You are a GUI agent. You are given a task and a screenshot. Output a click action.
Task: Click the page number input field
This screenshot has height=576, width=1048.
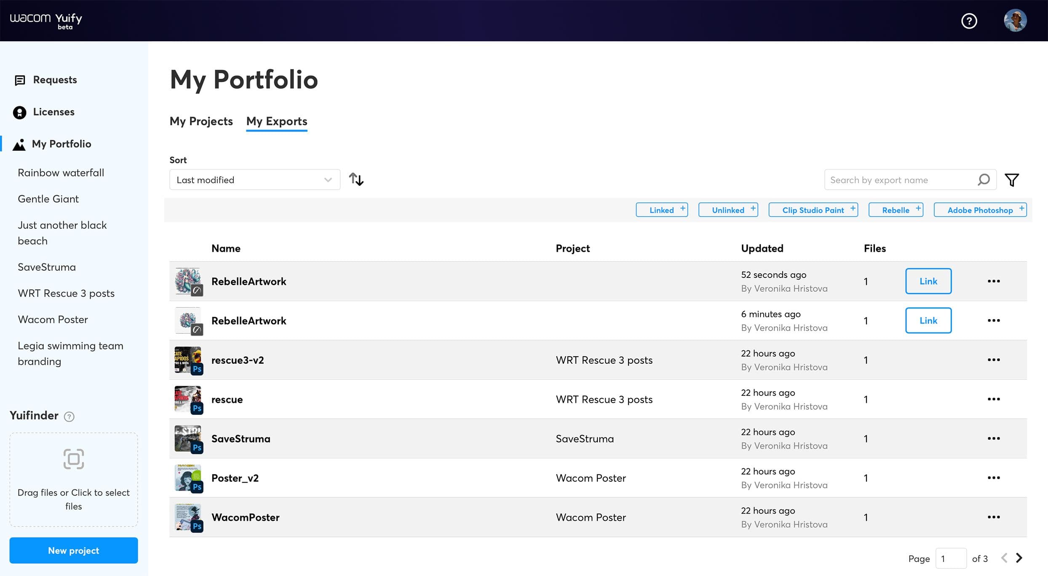951,559
